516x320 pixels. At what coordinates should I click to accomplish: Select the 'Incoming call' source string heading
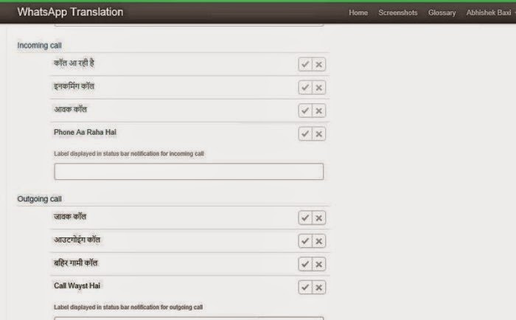click(x=39, y=46)
